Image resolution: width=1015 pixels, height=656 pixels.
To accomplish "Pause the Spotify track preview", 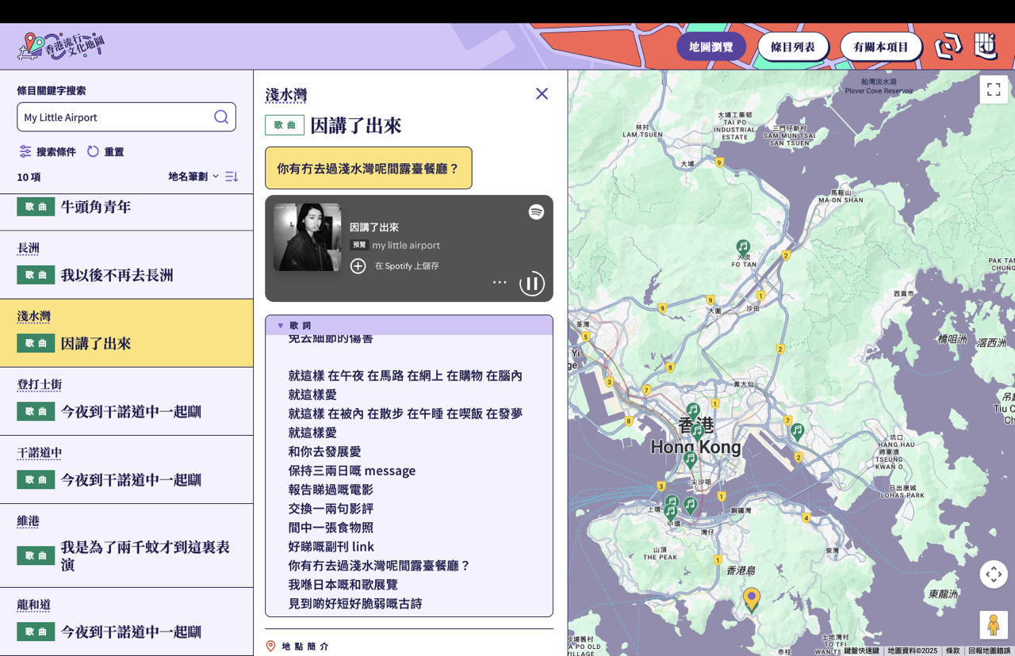I will point(531,283).
